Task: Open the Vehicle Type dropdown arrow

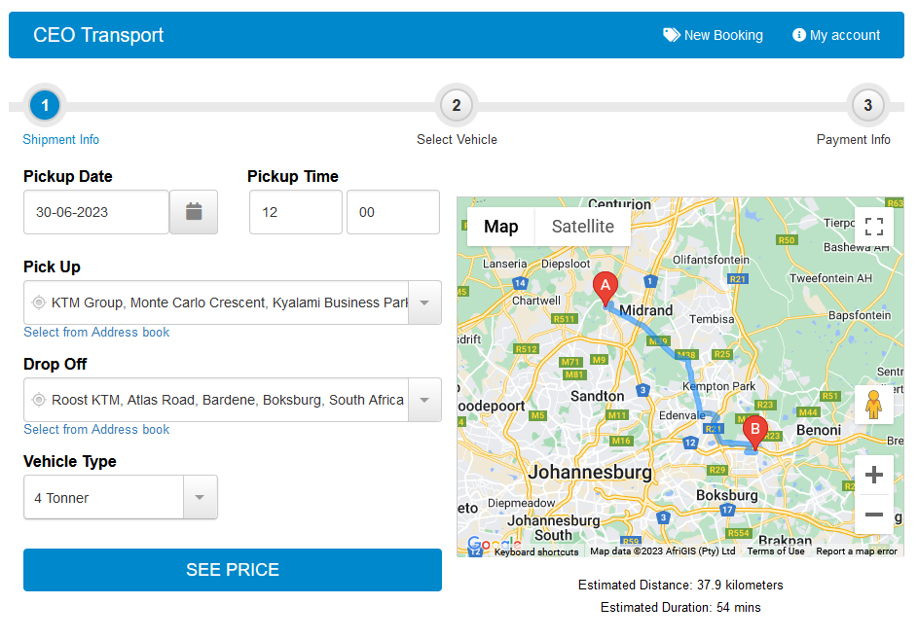Action: tap(200, 497)
